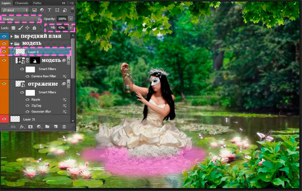Open the Overlay blend mode dropdown

(x=21, y=19)
